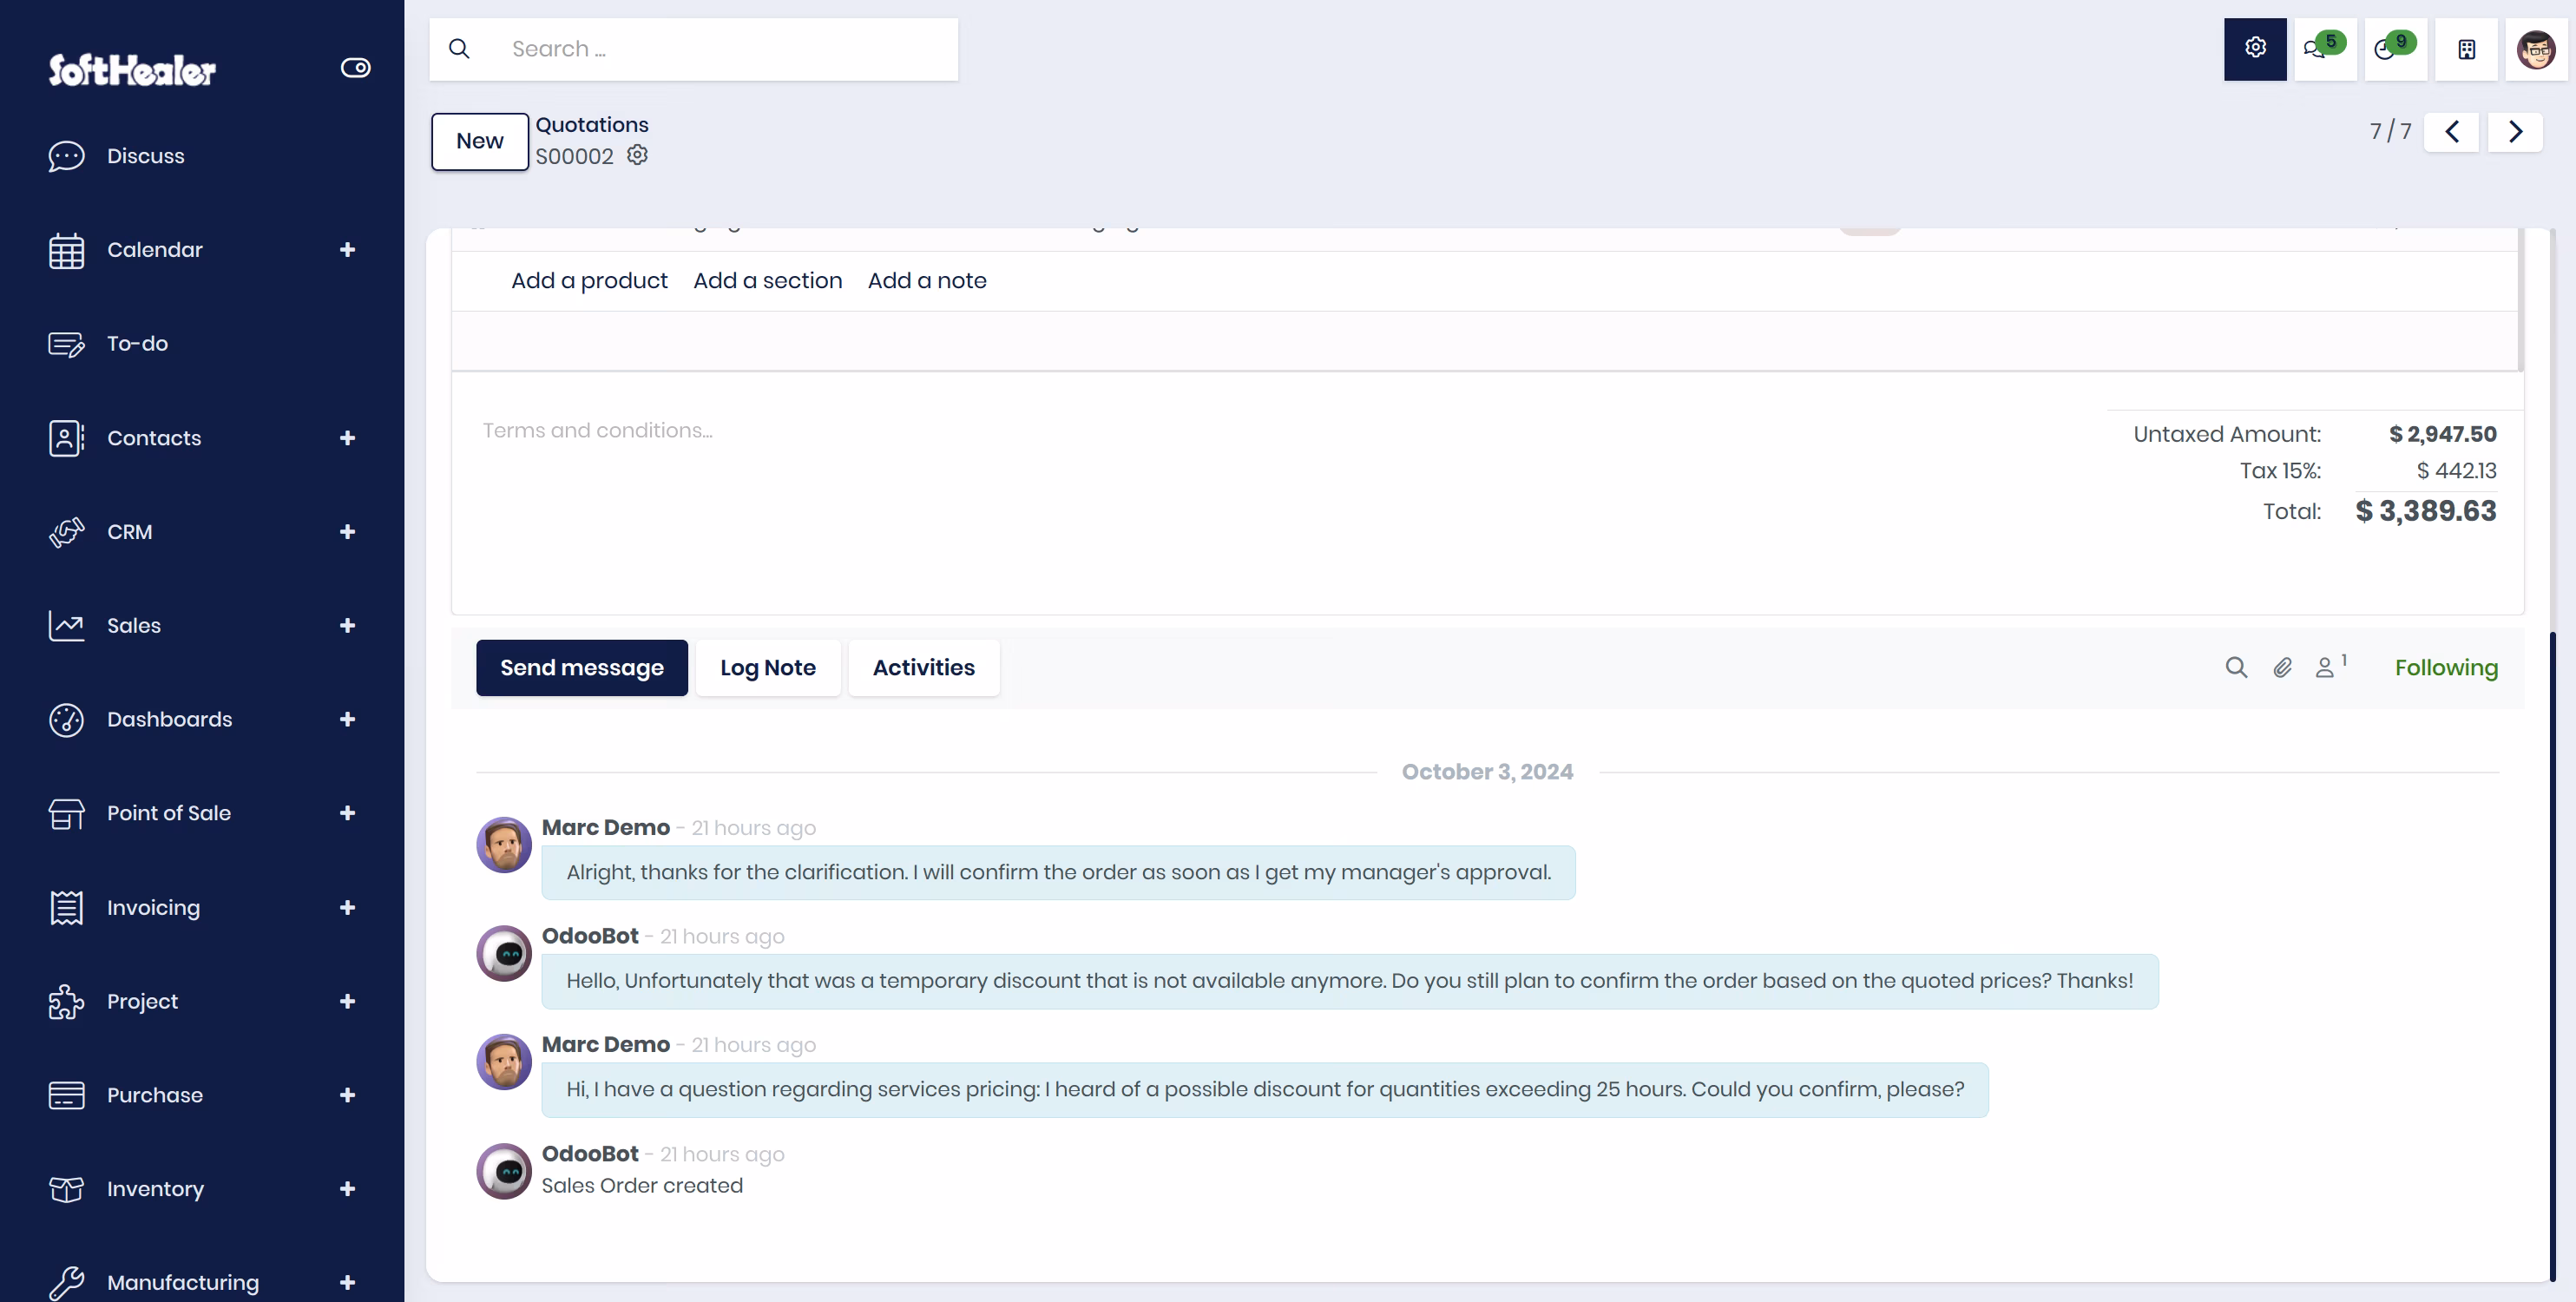Expand the Calendar submenu plus
This screenshot has width=2576, height=1302.
click(x=347, y=250)
